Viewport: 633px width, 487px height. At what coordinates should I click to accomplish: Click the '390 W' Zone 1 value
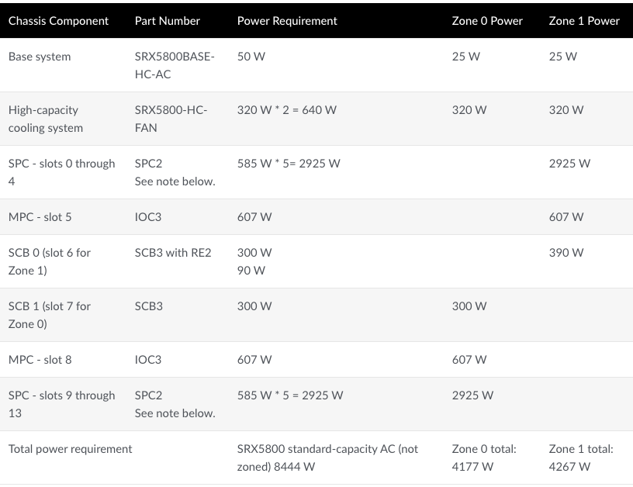pyautogui.click(x=566, y=253)
